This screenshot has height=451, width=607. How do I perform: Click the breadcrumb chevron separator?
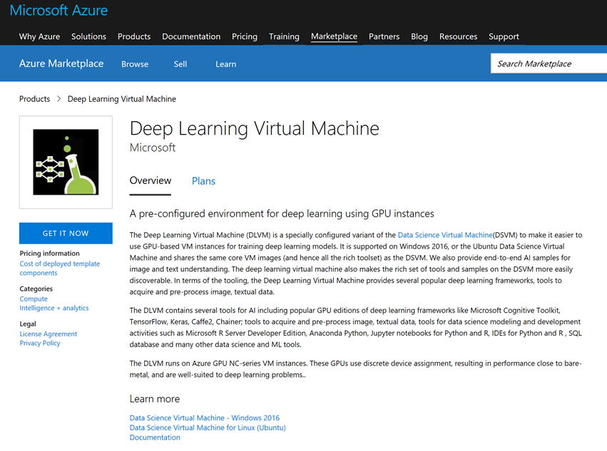tap(58, 99)
